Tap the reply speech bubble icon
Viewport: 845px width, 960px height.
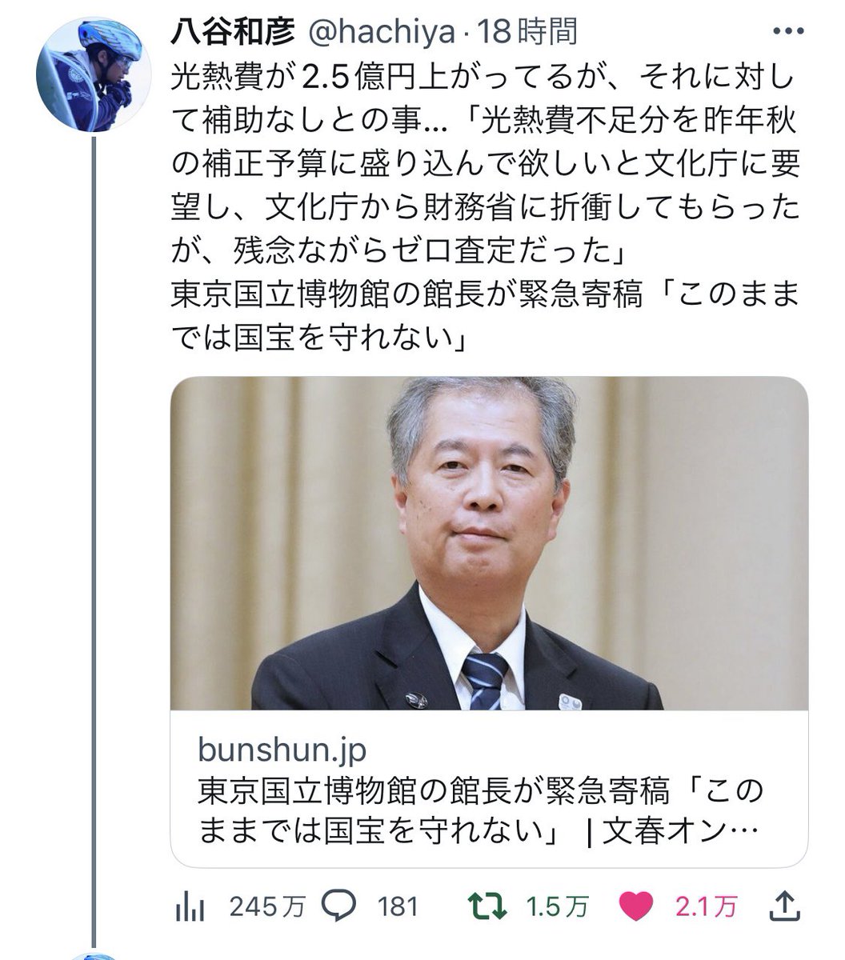(x=339, y=906)
